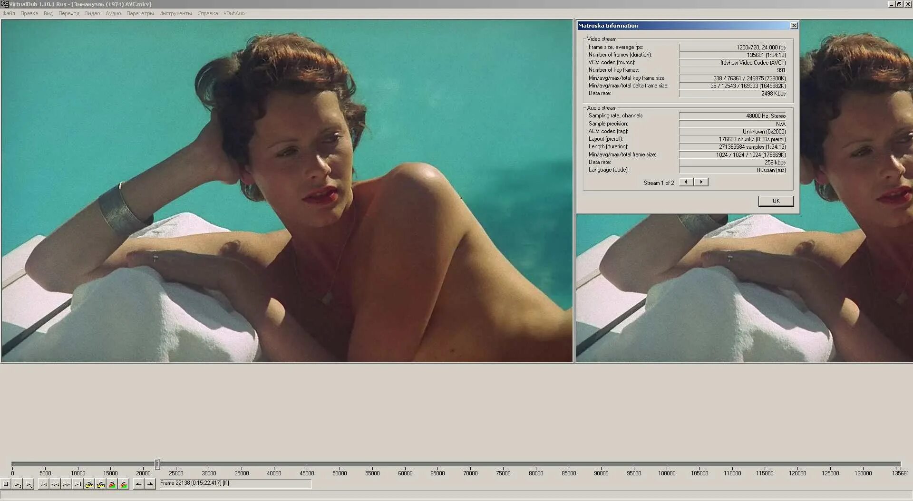Open the Инструменты menu
Viewport: 913px width, 501px height.
click(176, 13)
